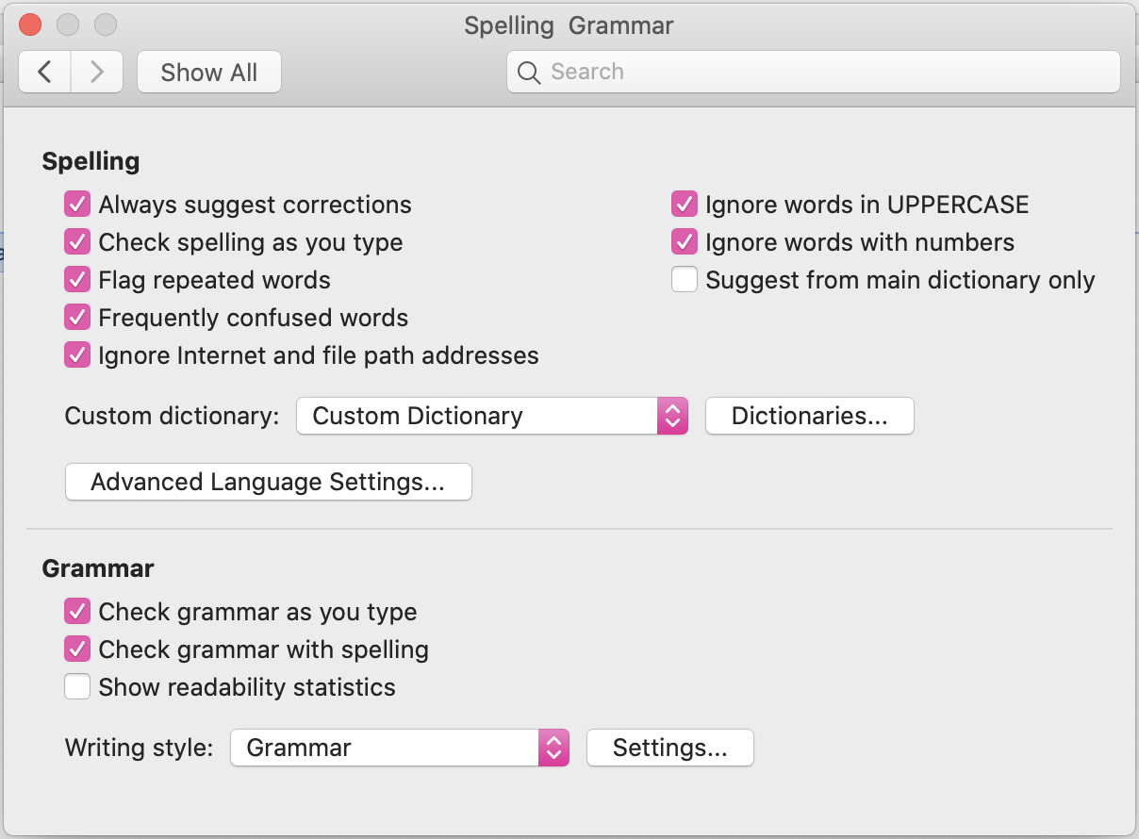This screenshot has height=839, width=1139.
Task: Click the grammar Settings... button
Action: [x=669, y=748]
